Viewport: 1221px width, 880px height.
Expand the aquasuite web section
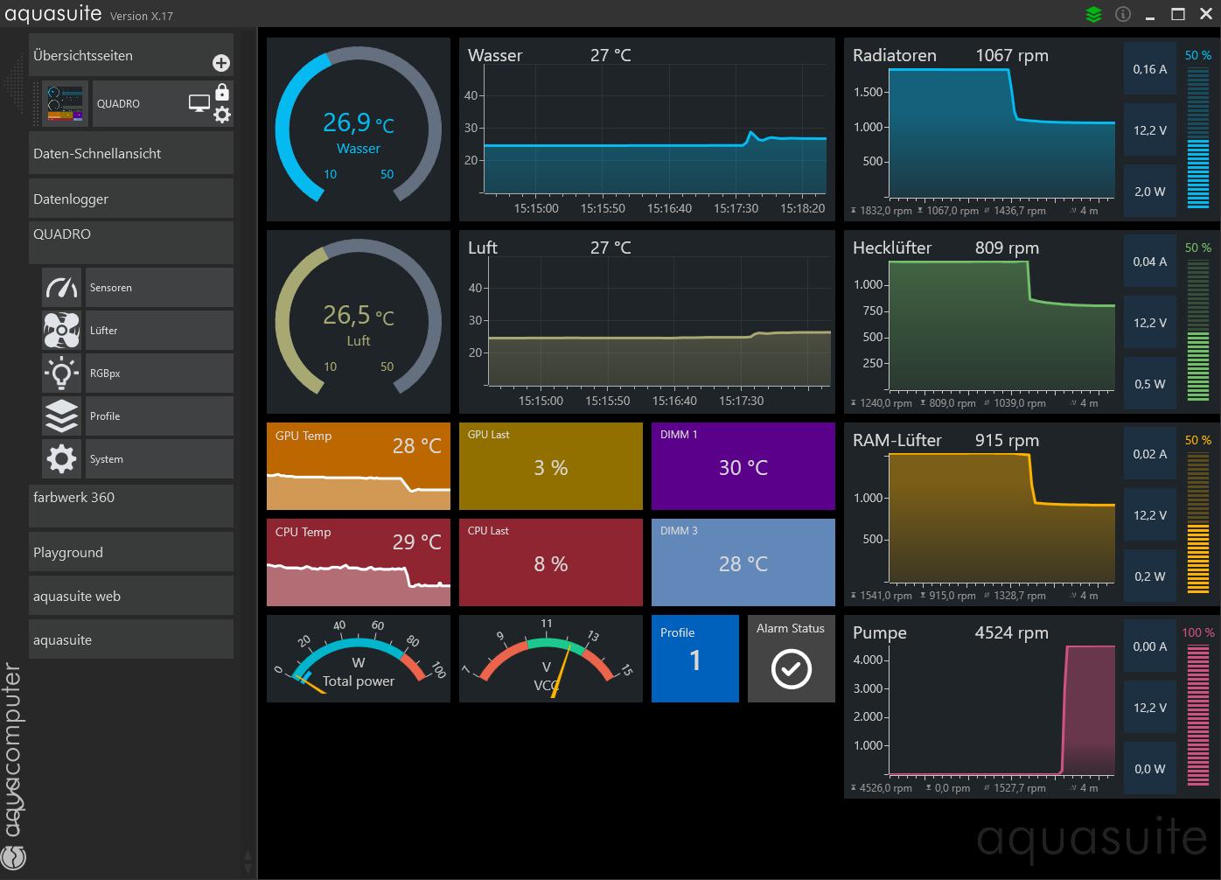(x=131, y=596)
